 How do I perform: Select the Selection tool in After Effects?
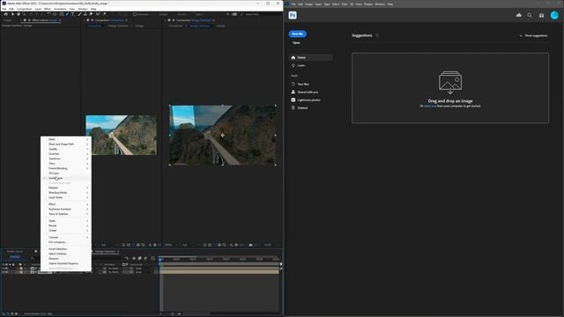[x=12, y=14]
